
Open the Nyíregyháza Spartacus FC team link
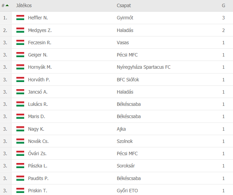pos(143,67)
